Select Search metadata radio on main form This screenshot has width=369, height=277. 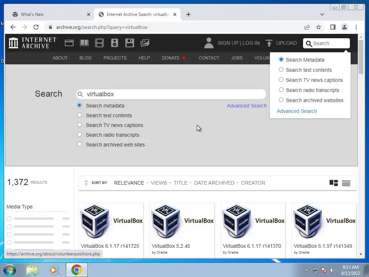coord(80,105)
